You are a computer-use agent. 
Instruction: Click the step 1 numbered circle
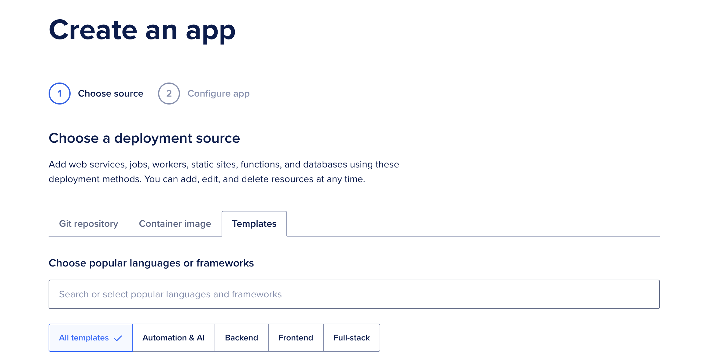pos(60,94)
